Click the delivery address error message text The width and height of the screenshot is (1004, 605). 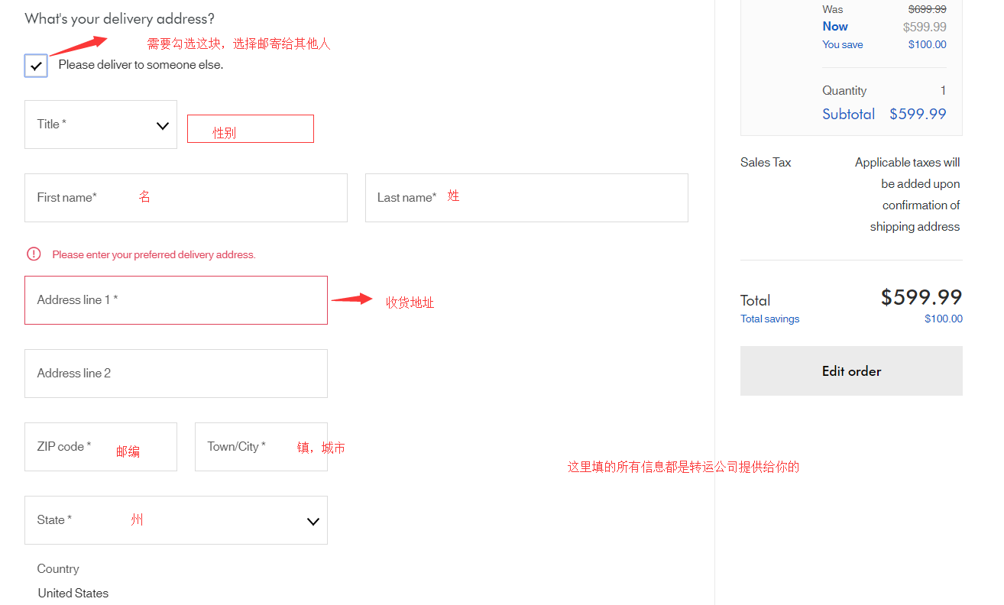pyautogui.click(x=154, y=254)
